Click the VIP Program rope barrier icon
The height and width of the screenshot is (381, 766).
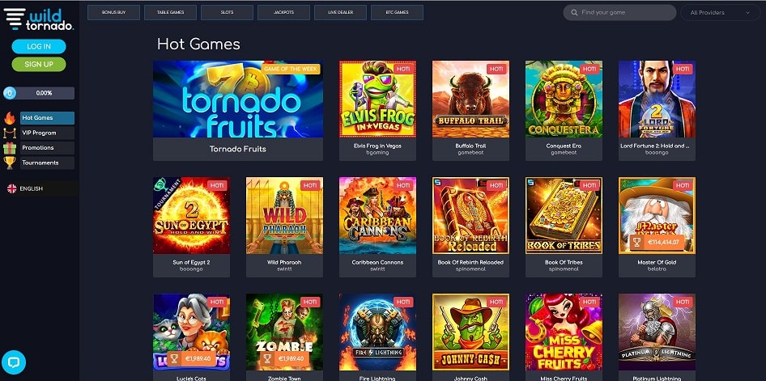pyautogui.click(x=10, y=133)
